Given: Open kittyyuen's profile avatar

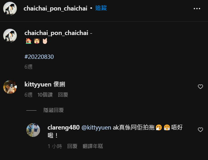Looking at the screenshot, I should (x=10, y=87).
